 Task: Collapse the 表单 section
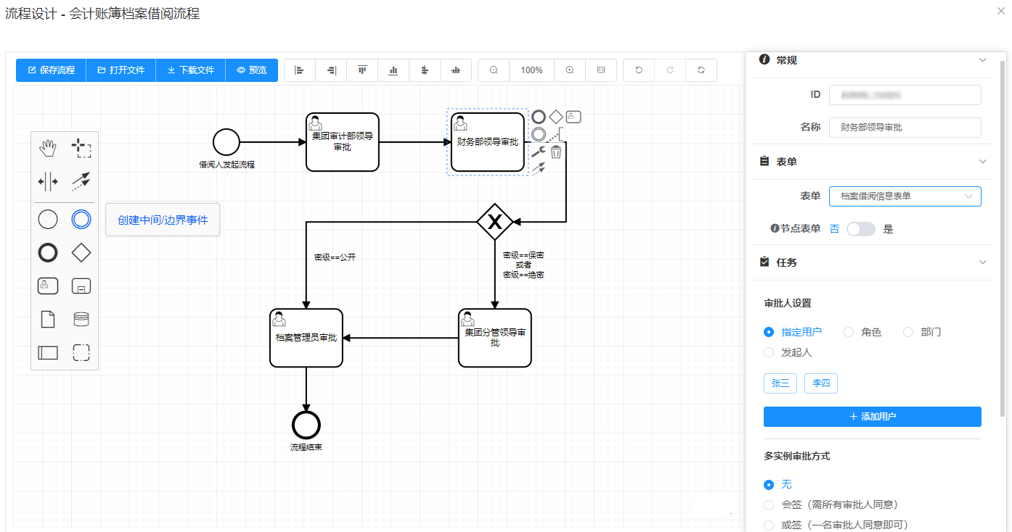coord(983,161)
